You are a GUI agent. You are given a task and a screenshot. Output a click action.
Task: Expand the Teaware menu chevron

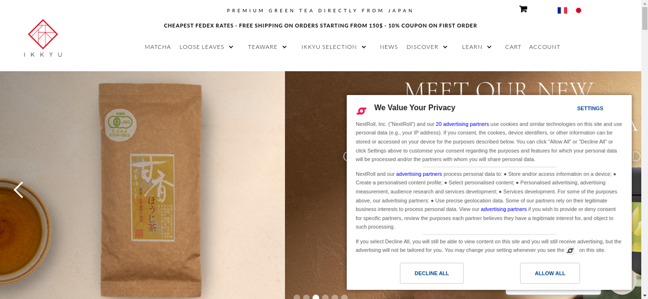(284, 47)
